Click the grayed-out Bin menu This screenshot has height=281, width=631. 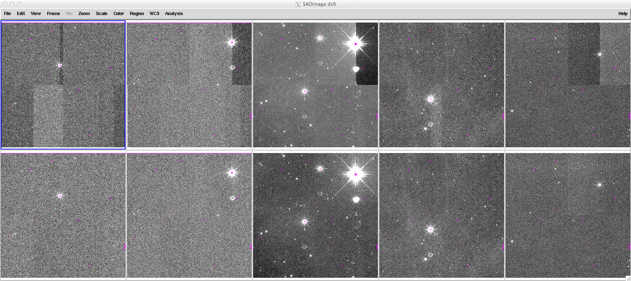click(x=69, y=14)
